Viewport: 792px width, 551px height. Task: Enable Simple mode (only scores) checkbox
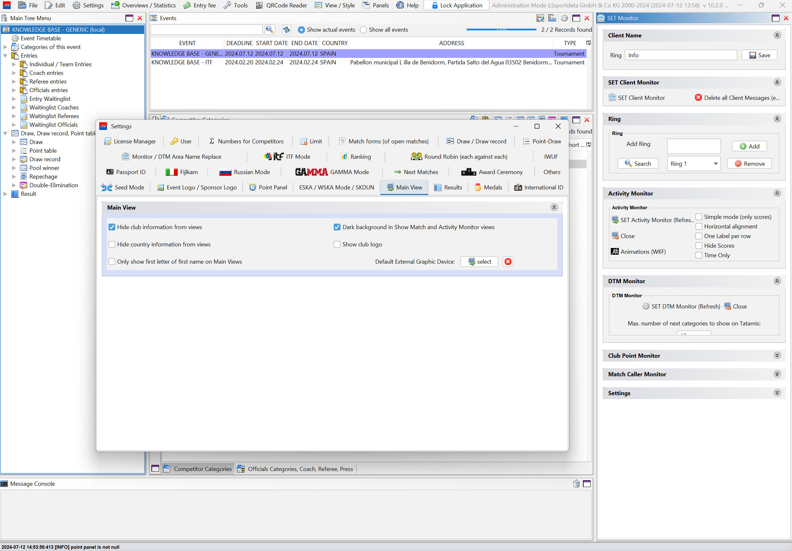pos(699,217)
